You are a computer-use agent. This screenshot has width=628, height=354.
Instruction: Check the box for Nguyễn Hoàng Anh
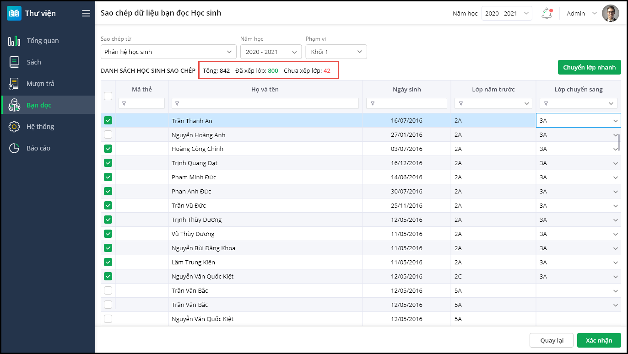(108, 134)
